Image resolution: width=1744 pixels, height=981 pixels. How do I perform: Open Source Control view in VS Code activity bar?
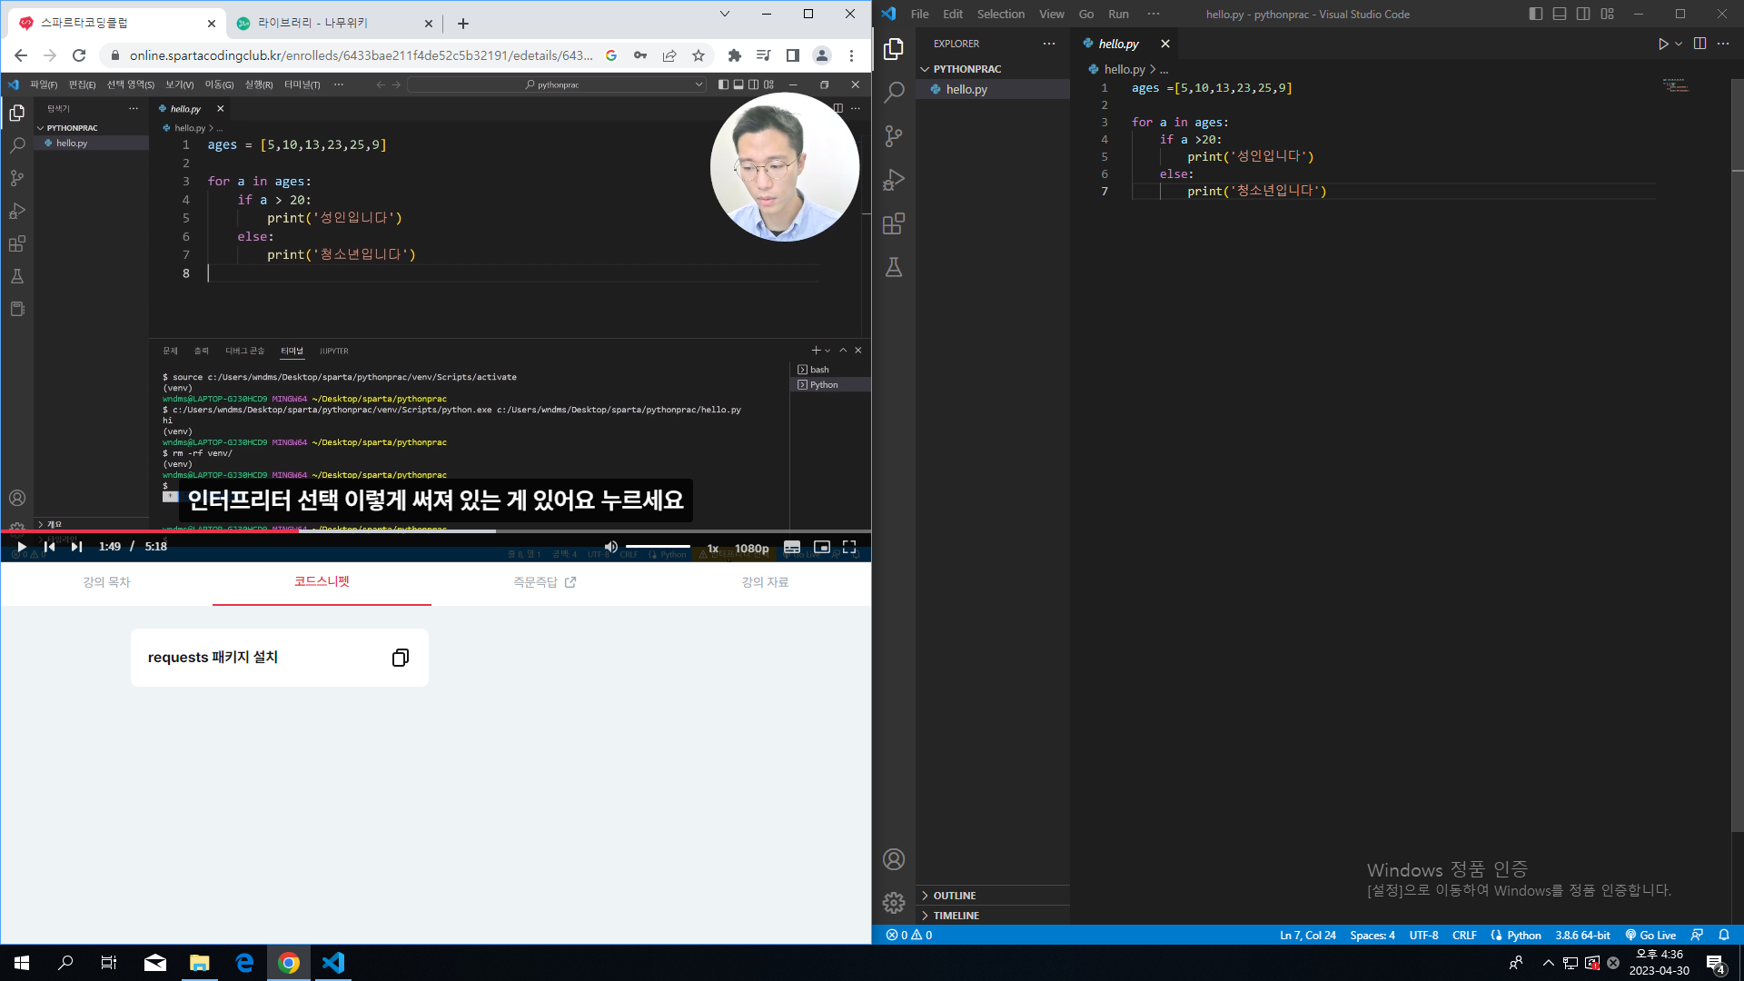pyautogui.click(x=894, y=136)
